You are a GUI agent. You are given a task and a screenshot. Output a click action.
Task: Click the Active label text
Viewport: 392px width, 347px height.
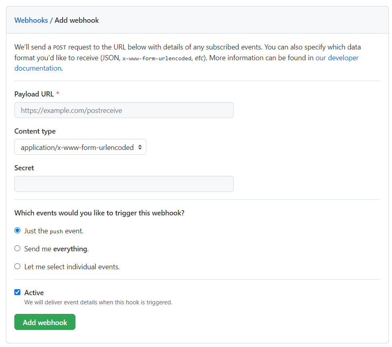click(34, 292)
